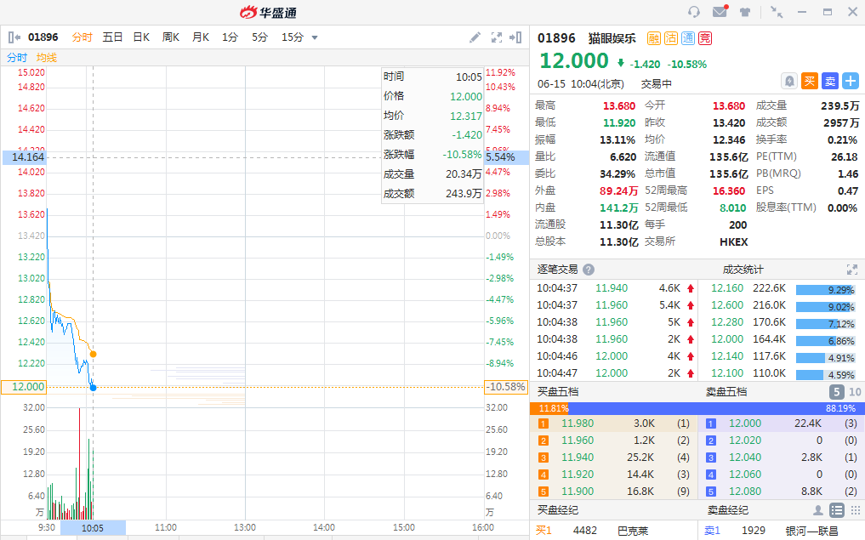
Task: Expand the 成交统计 panel to fullscreen
Action: point(851,270)
